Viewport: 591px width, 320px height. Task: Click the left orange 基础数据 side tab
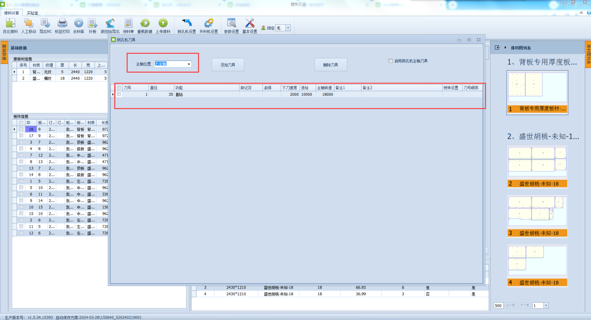[x=4, y=52]
